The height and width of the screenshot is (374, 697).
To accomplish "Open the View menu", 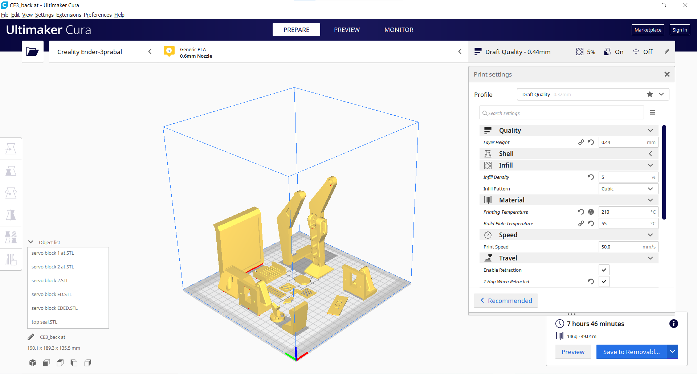I will (27, 15).
